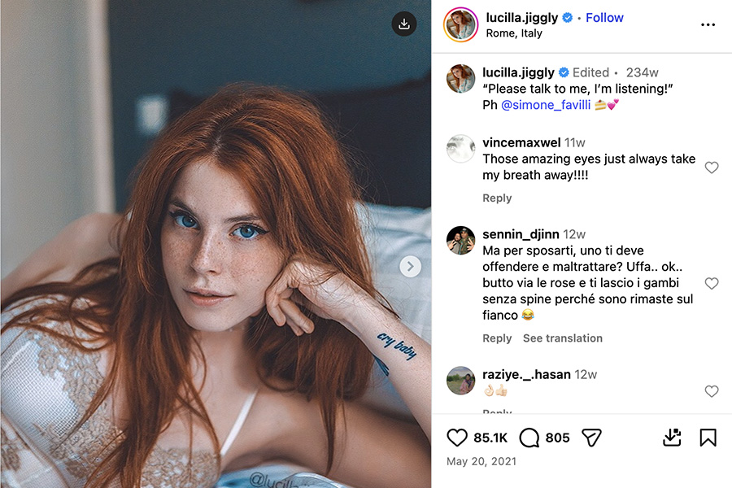Open comments with the speech bubble icon
The image size is (732, 488).
pos(528,438)
